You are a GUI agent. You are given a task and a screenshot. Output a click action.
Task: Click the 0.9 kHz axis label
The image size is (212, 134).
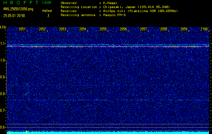(3, 77)
